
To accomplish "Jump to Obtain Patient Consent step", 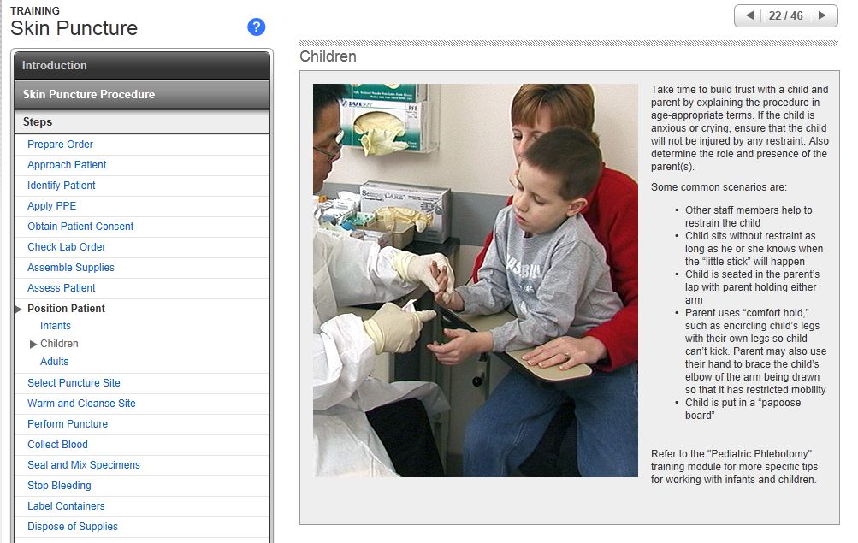I will 80,227.
